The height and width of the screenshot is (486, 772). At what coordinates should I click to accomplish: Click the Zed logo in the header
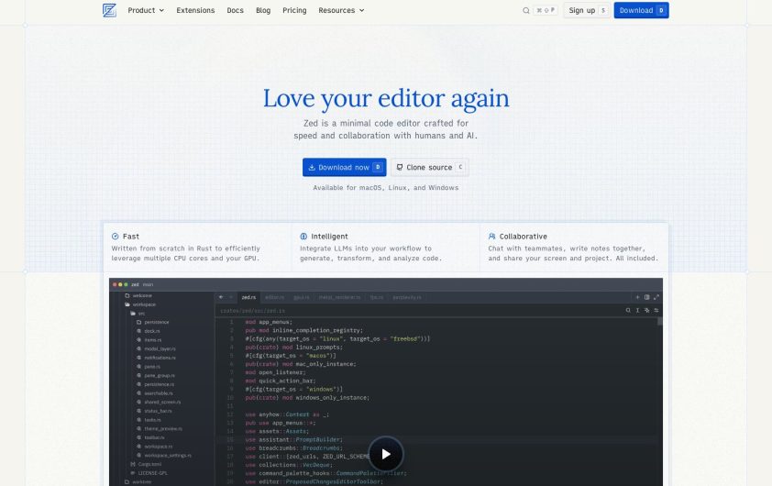click(109, 10)
